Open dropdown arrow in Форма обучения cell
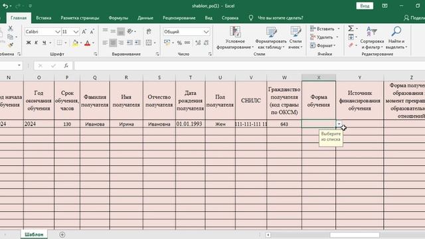This screenshot has width=425, height=239. 339,124
